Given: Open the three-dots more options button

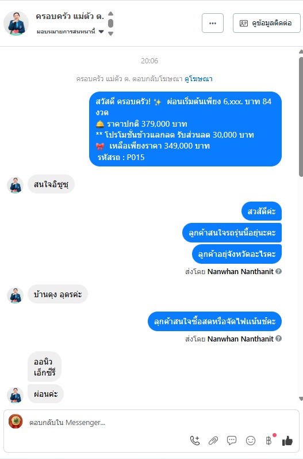Looking at the screenshot, I should click(213, 23).
